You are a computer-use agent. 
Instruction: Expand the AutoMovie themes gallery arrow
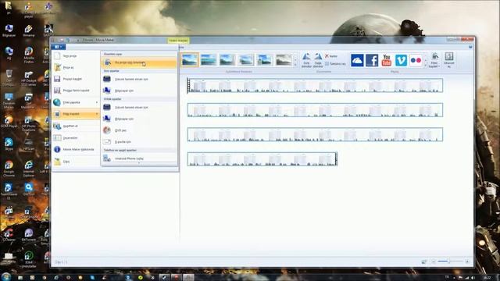(295, 65)
